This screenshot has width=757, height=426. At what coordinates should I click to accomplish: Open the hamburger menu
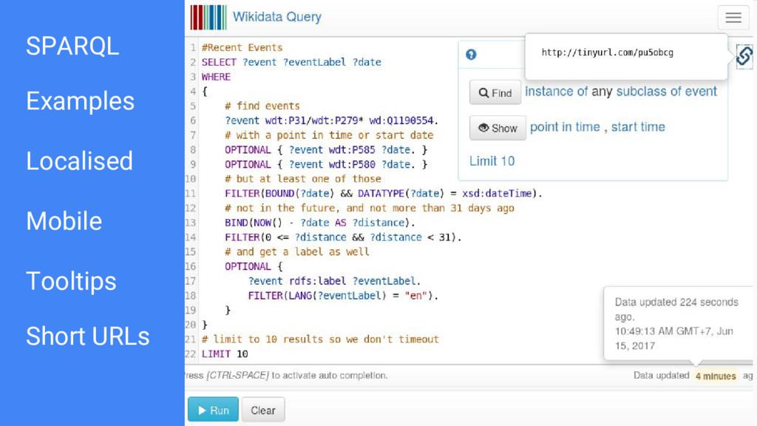click(733, 18)
